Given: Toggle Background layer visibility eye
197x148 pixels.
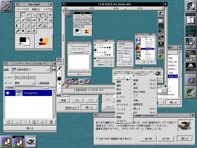Looking at the screenshot, I should [8, 93].
